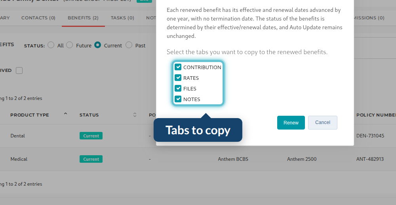Uncheck the RATES checkbox

click(178, 77)
